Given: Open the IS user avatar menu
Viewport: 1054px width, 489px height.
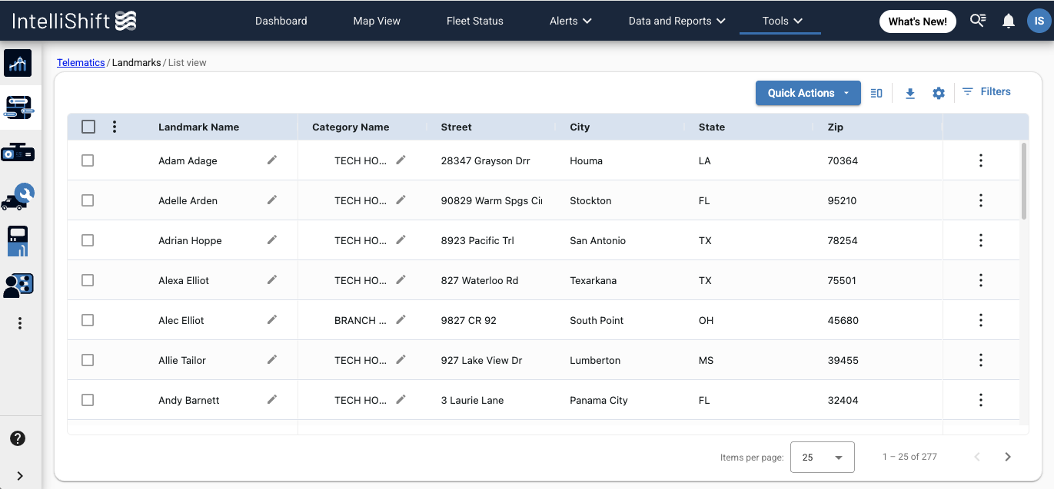Looking at the screenshot, I should 1038,21.
